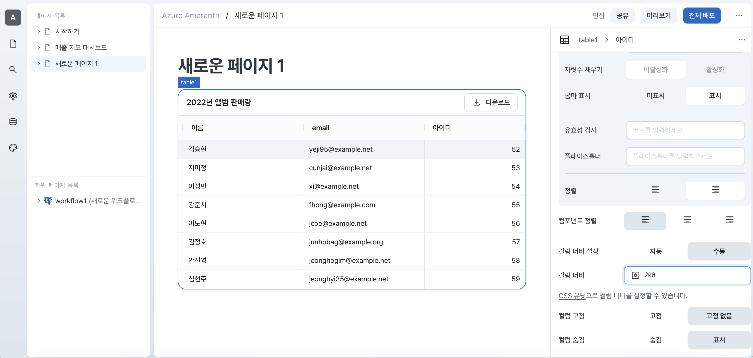Open the database icon in sidebar

(x=13, y=122)
